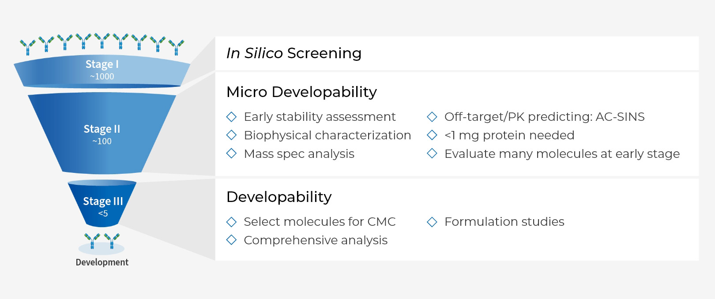Click the Formulation studies text

504,222
